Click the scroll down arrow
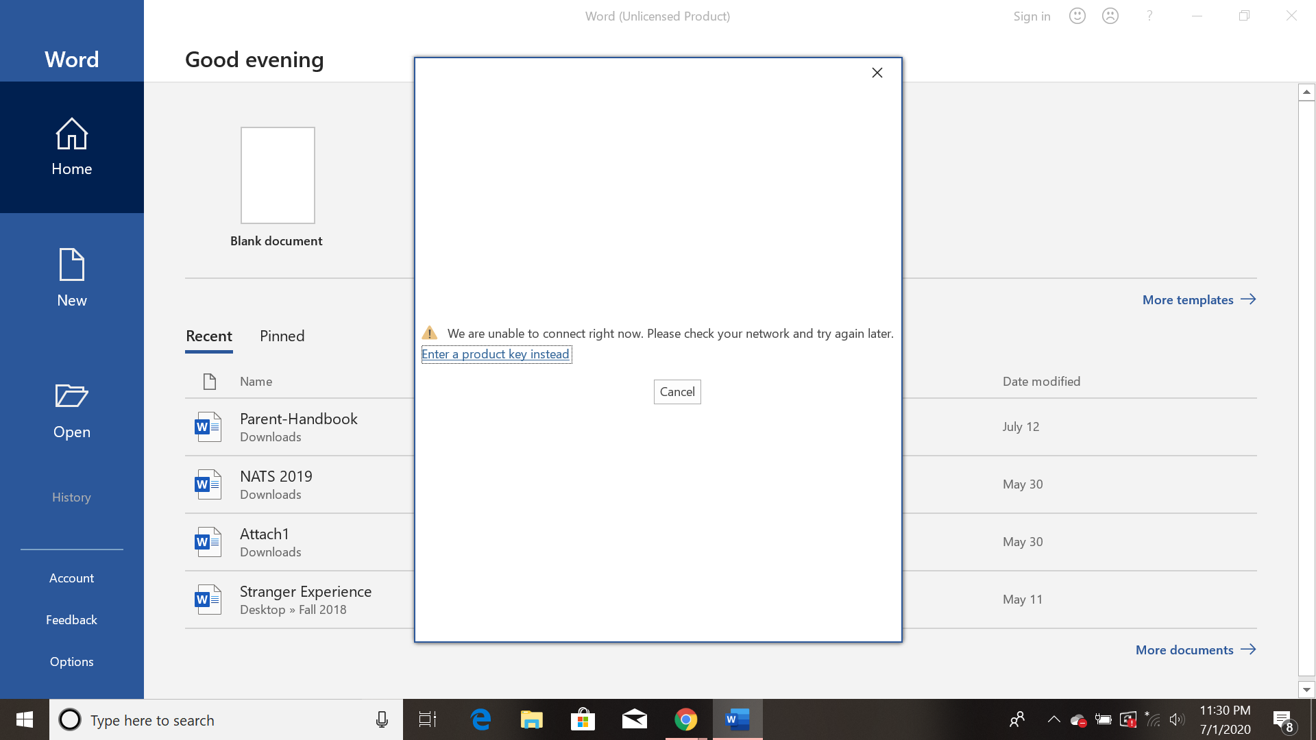The image size is (1316, 740). click(x=1306, y=689)
